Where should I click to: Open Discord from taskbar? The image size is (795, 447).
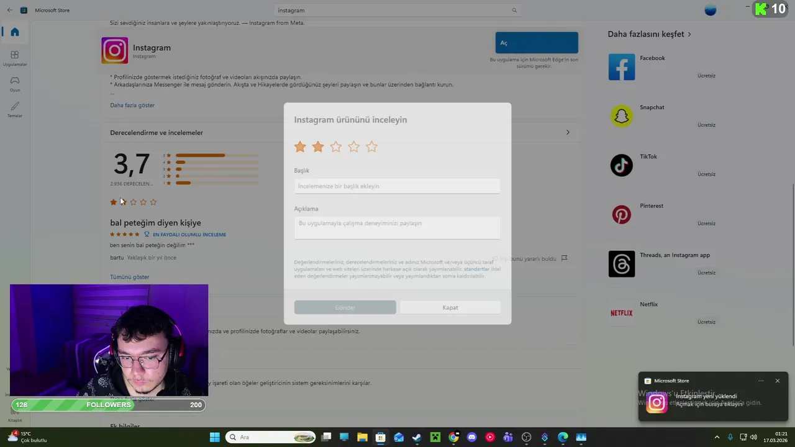point(471,437)
